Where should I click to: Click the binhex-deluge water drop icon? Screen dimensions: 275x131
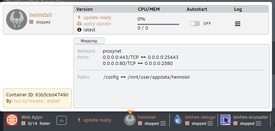click(x=178, y=120)
